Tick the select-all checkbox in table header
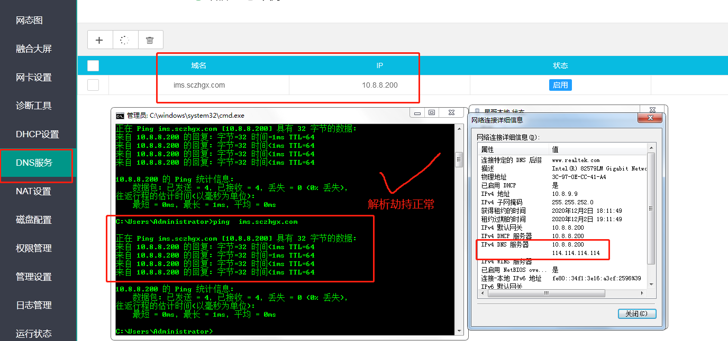This screenshot has width=728, height=341. [93, 65]
